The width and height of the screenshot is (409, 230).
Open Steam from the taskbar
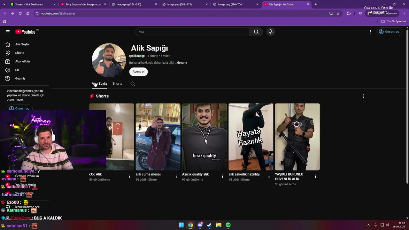(209, 225)
